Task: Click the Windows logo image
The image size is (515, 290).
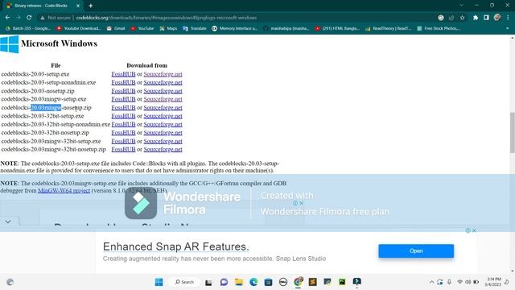Action: [10, 44]
